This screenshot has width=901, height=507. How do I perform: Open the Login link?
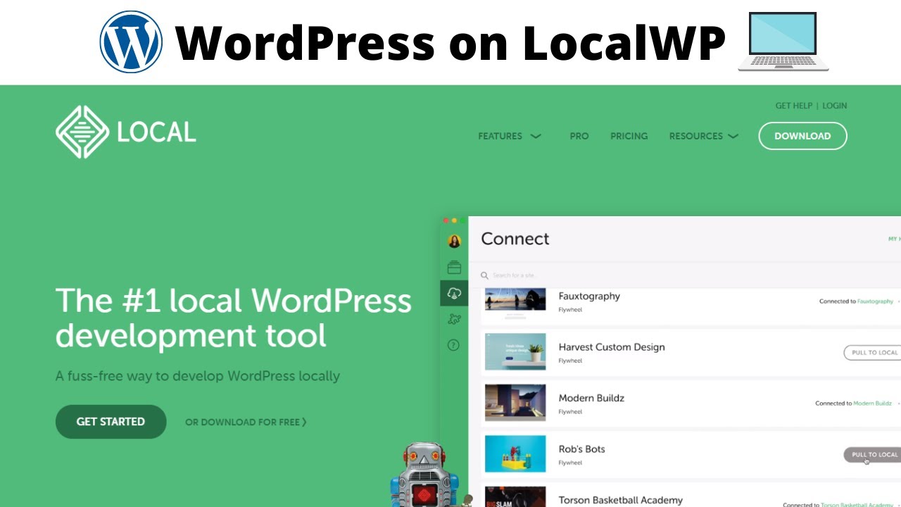[835, 106]
